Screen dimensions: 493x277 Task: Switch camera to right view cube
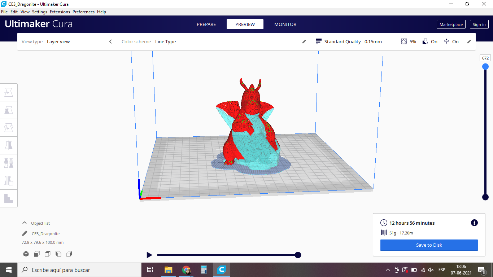[x=69, y=254]
